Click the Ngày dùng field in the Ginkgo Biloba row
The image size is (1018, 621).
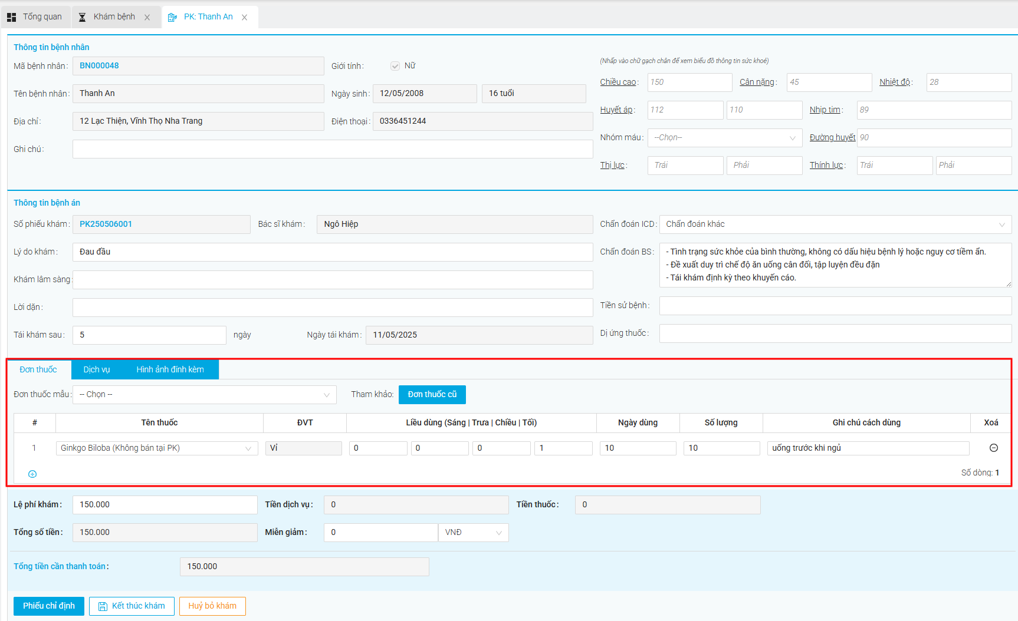click(x=638, y=448)
